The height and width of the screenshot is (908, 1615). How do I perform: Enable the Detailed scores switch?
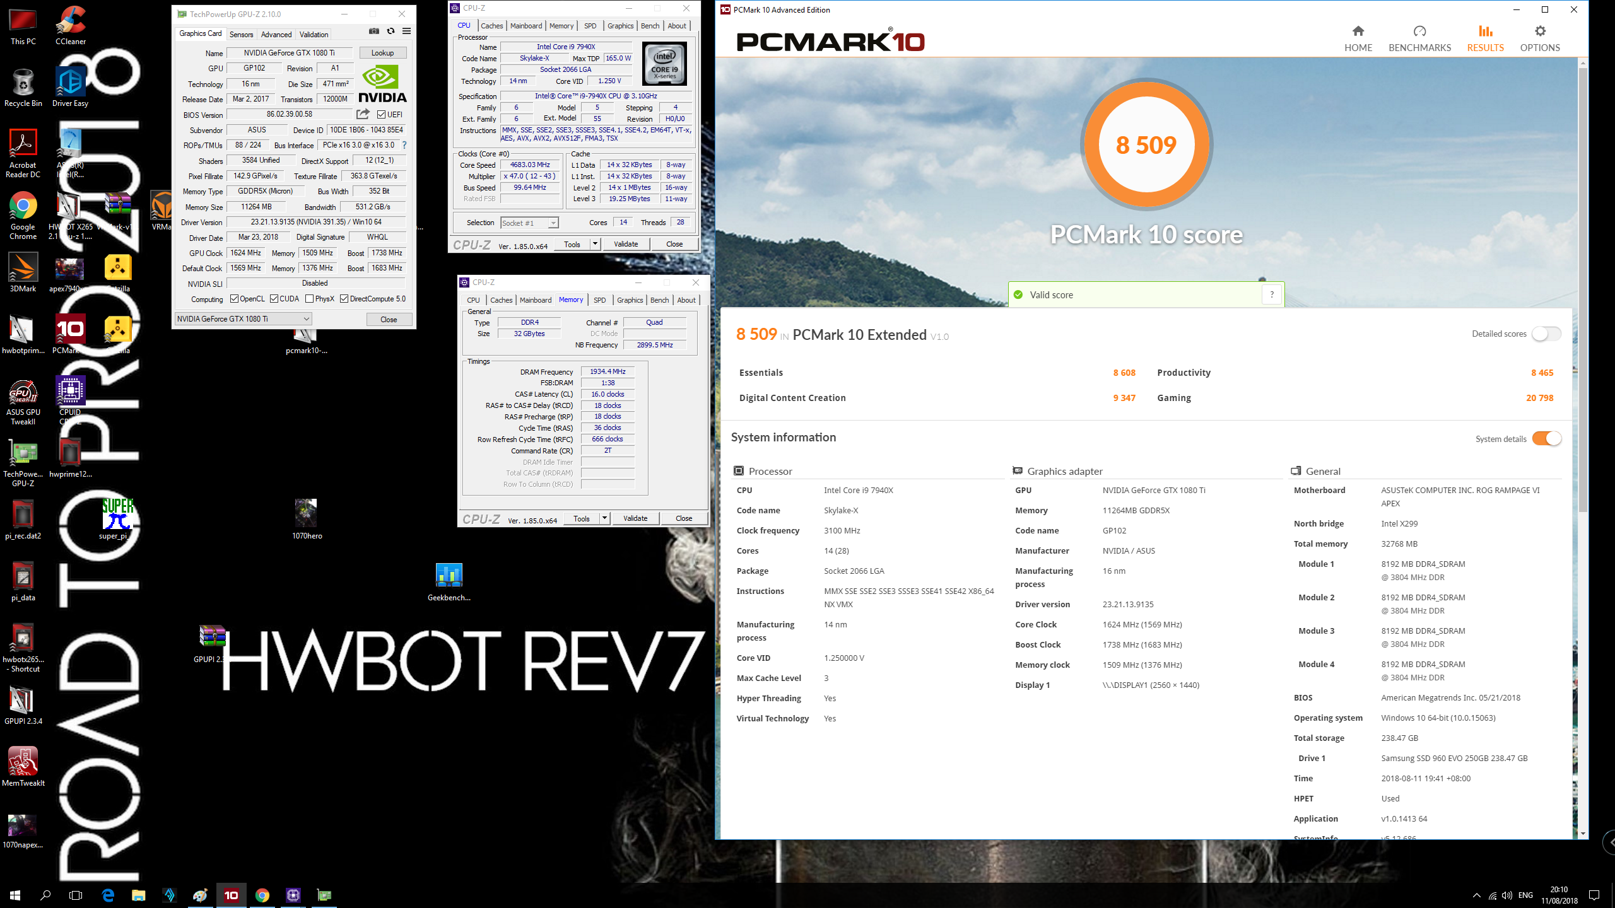1546,334
